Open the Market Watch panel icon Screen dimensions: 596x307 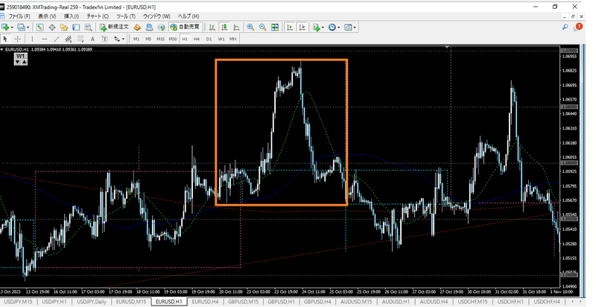point(40,27)
